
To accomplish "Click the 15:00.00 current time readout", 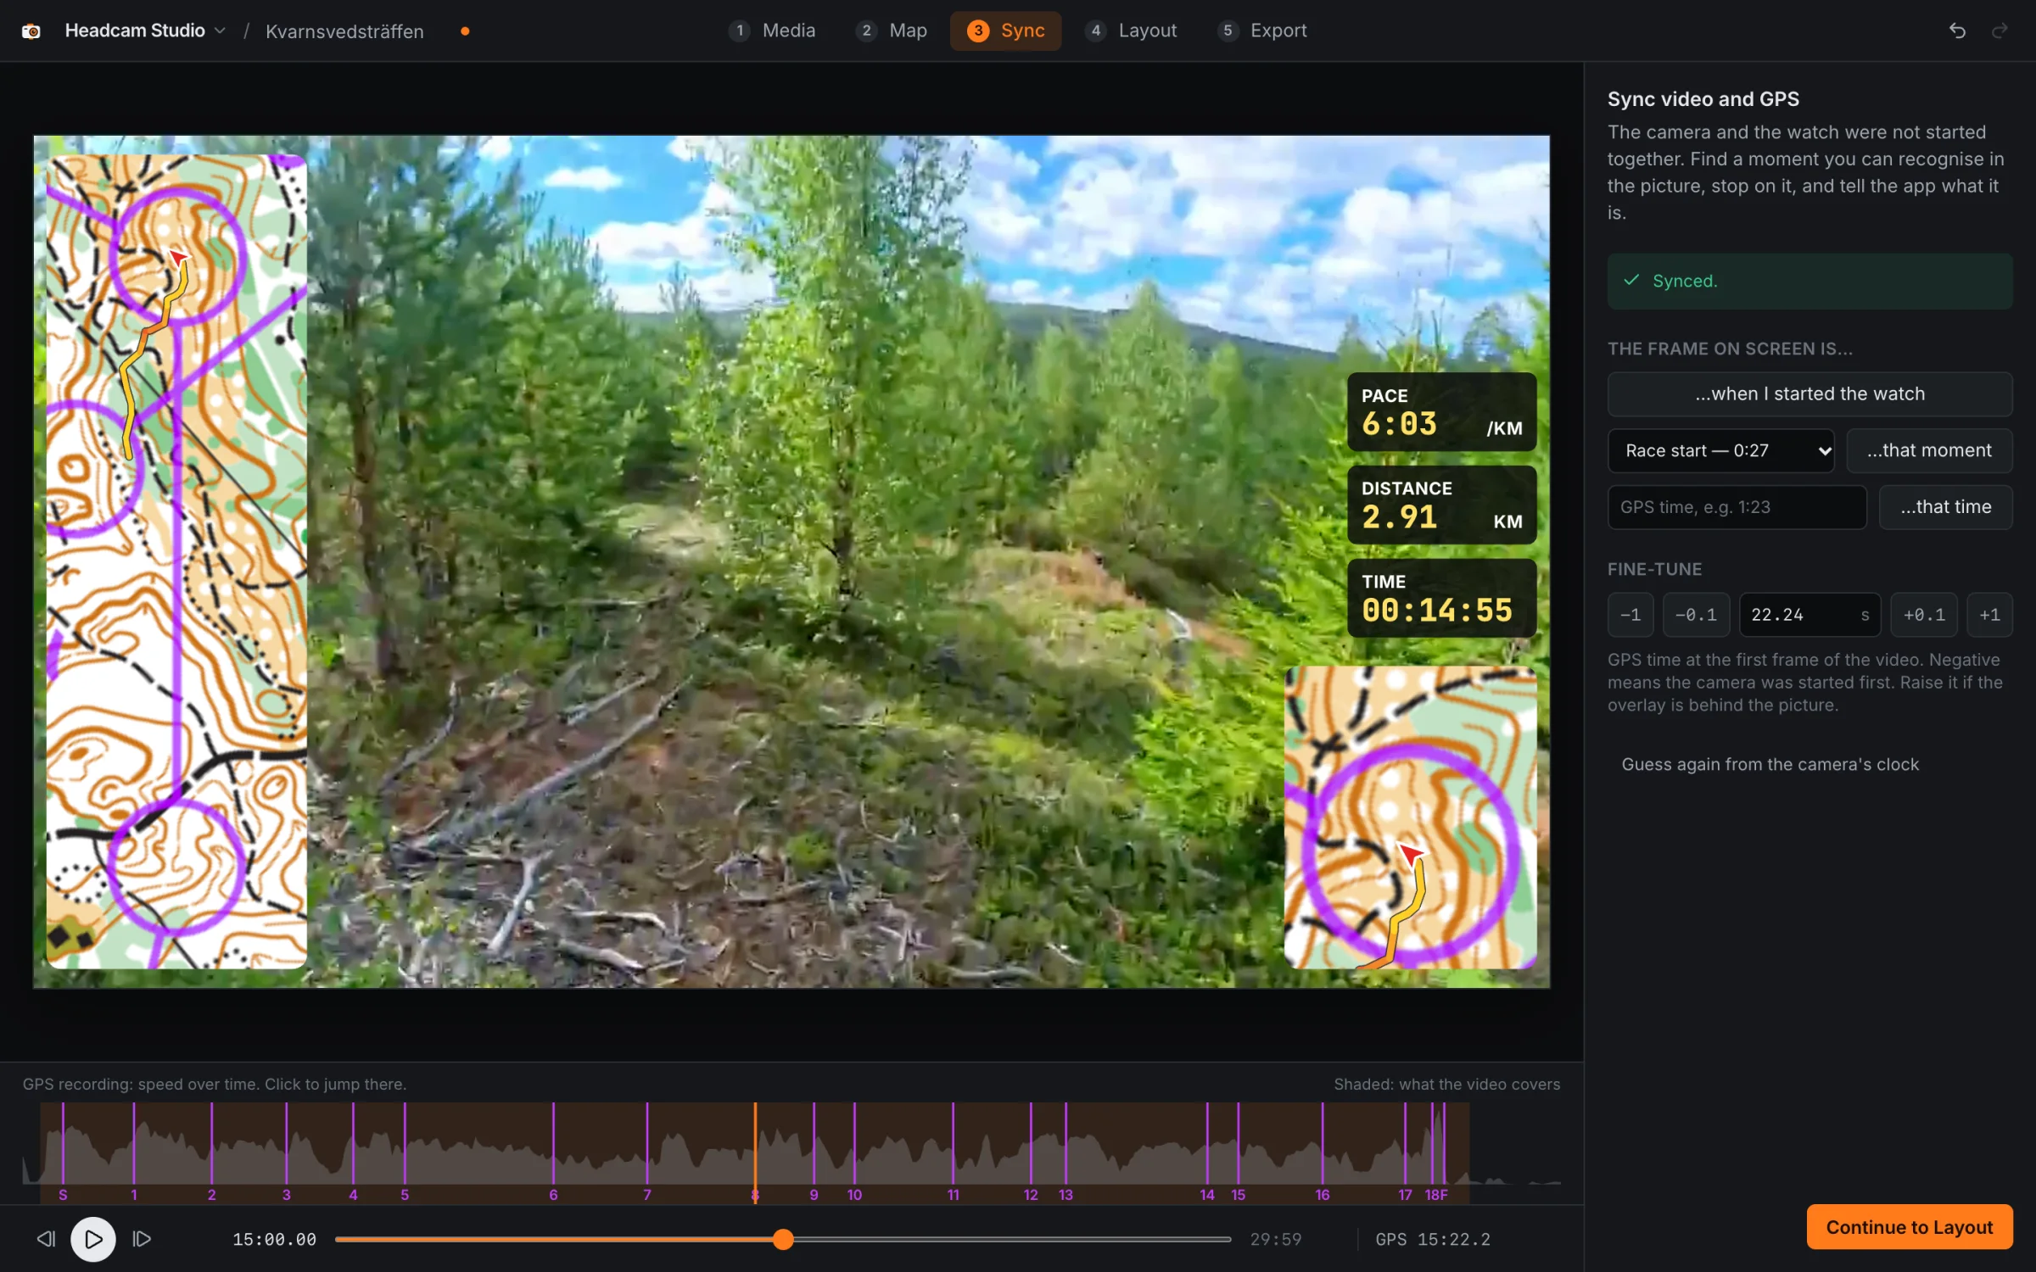I will [x=274, y=1239].
